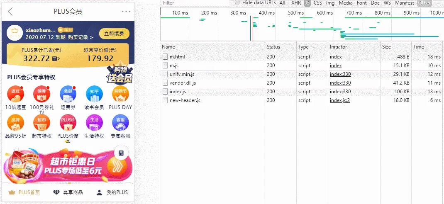The image size is (444, 204).
Task: Open the three-dot more menu
Action: click(x=126, y=12)
